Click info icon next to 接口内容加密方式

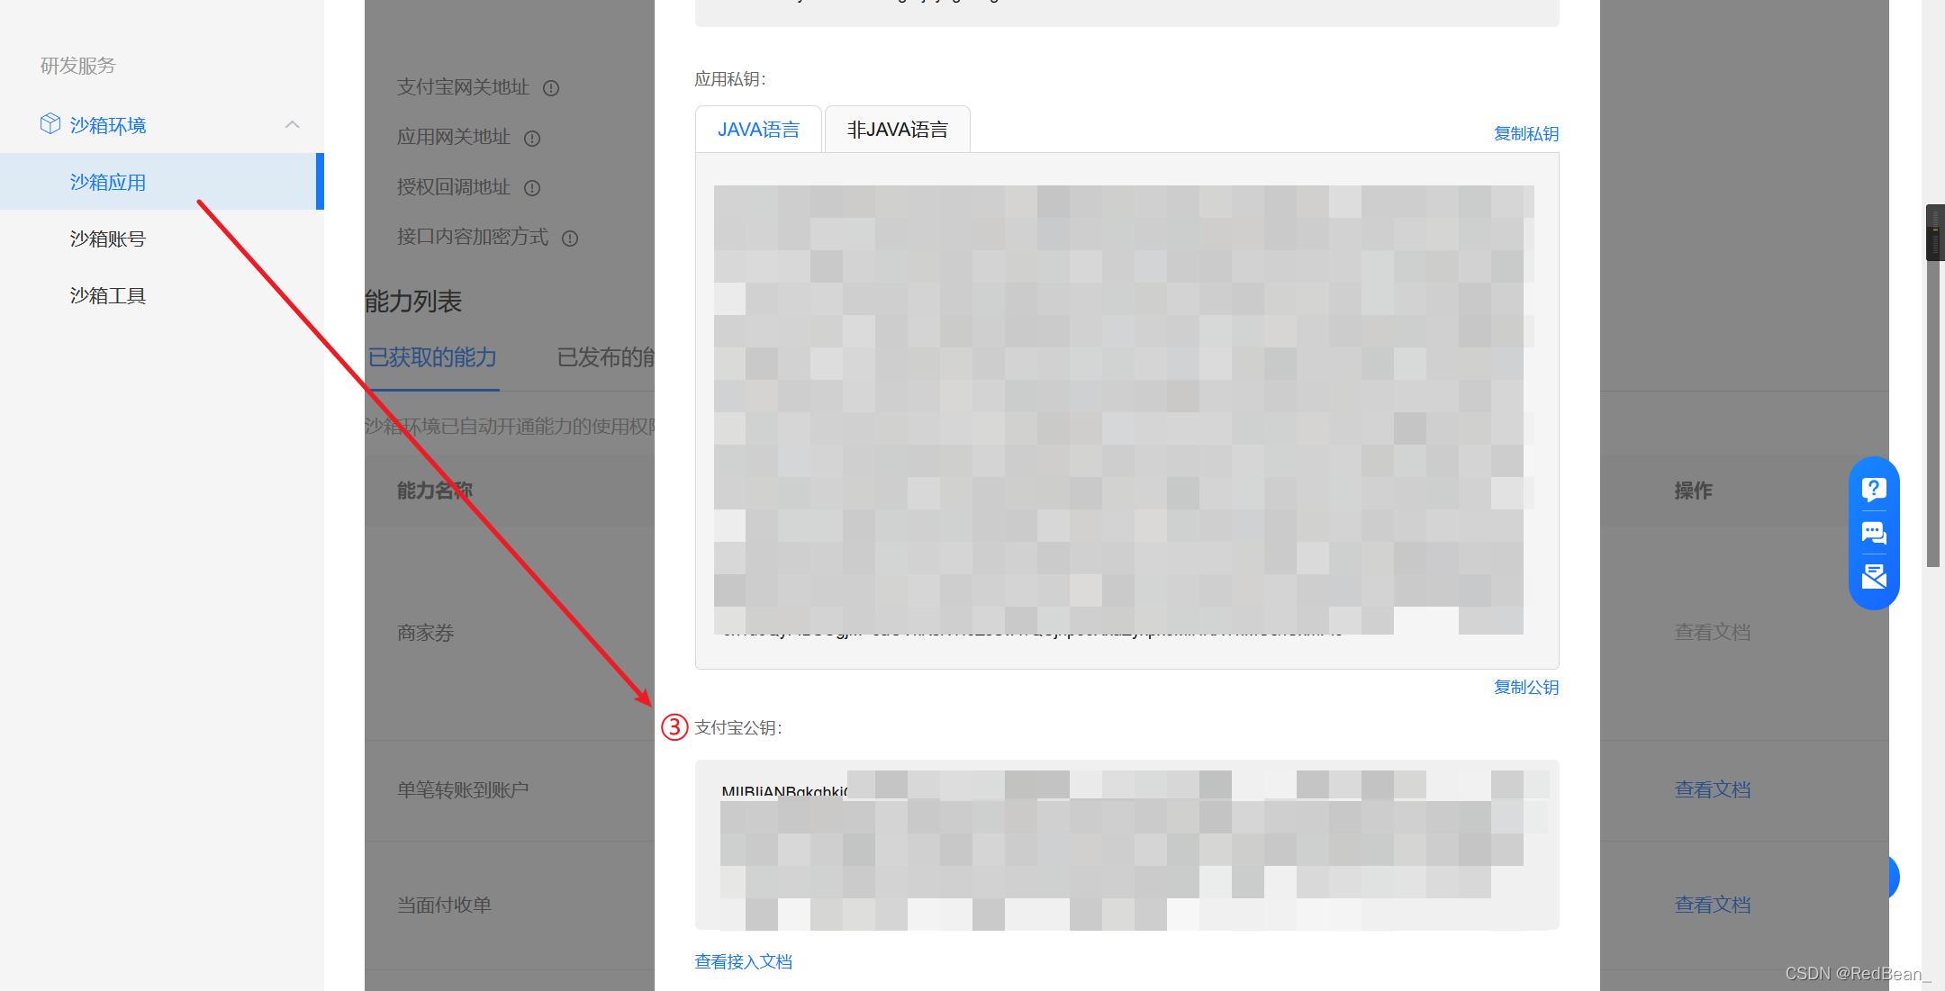tap(570, 239)
